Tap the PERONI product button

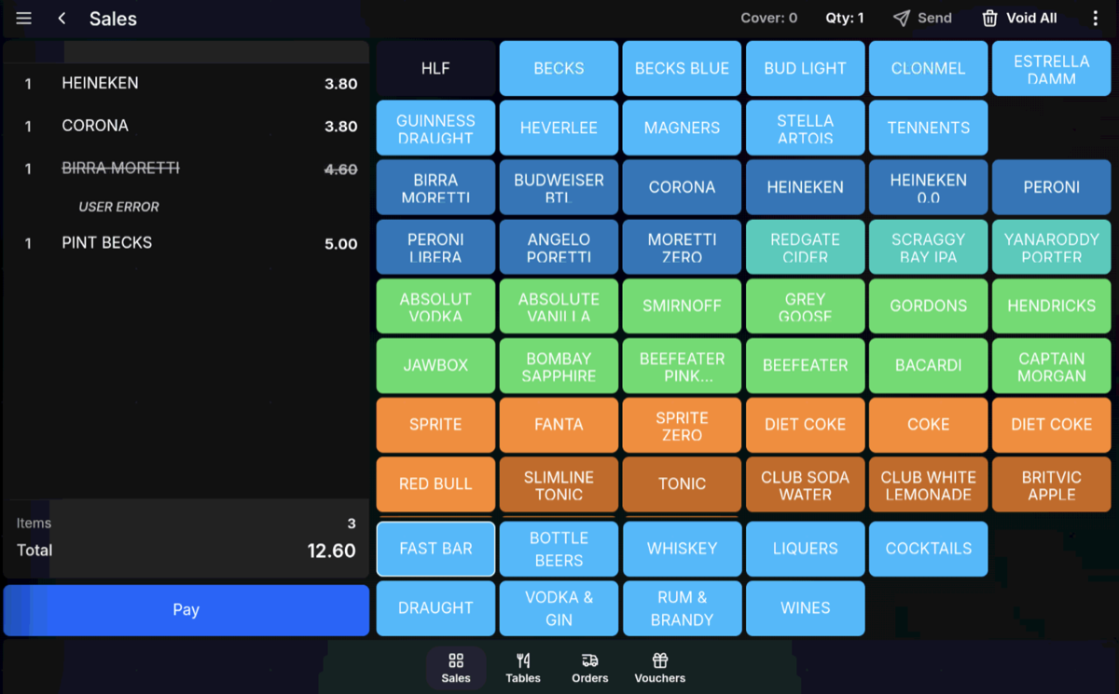(1051, 187)
